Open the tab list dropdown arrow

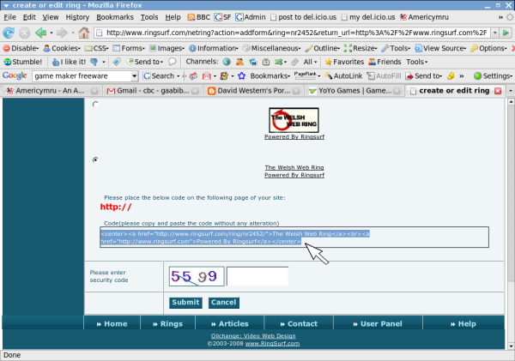[x=511, y=91]
